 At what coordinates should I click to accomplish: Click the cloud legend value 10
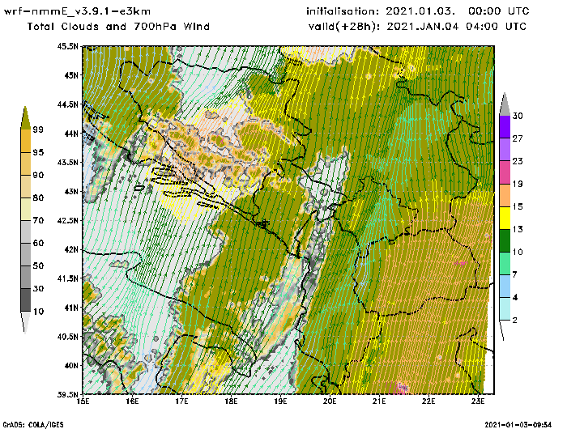click(x=38, y=311)
